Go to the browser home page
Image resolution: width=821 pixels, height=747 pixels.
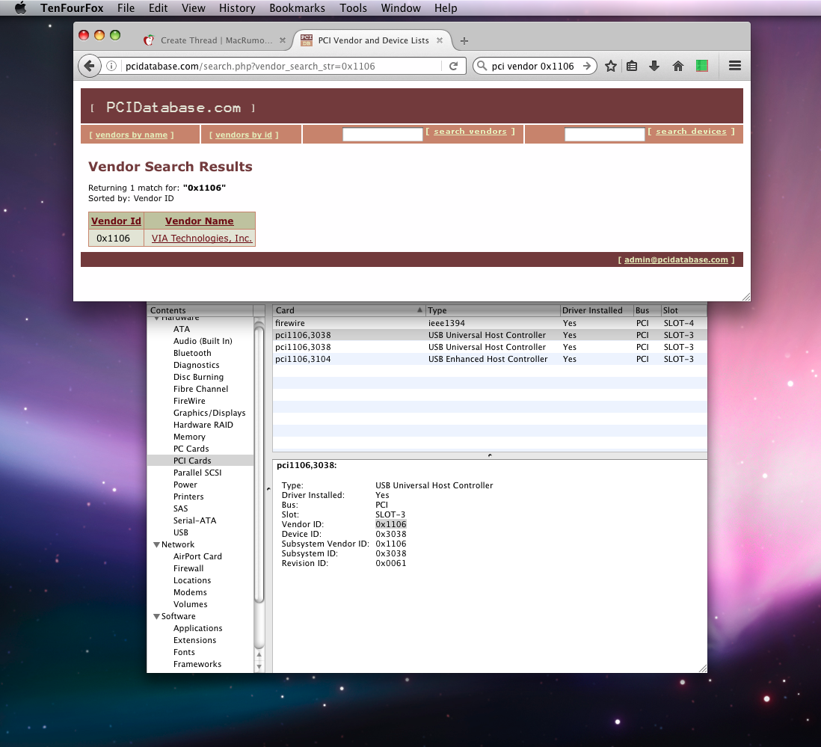tap(678, 66)
